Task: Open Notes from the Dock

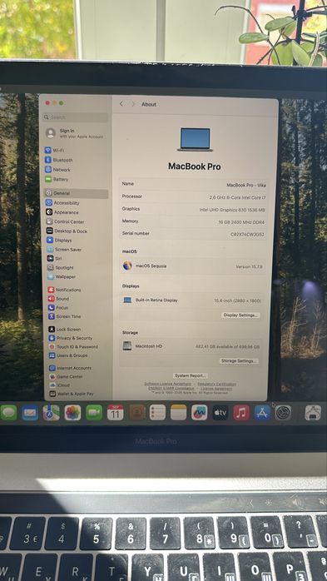Action: tap(179, 412)
